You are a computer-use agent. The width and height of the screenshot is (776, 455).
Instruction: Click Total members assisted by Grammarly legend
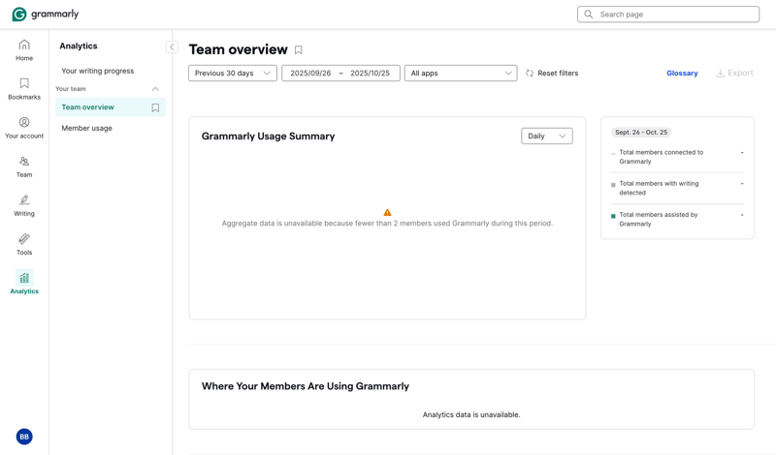(659, 220)
